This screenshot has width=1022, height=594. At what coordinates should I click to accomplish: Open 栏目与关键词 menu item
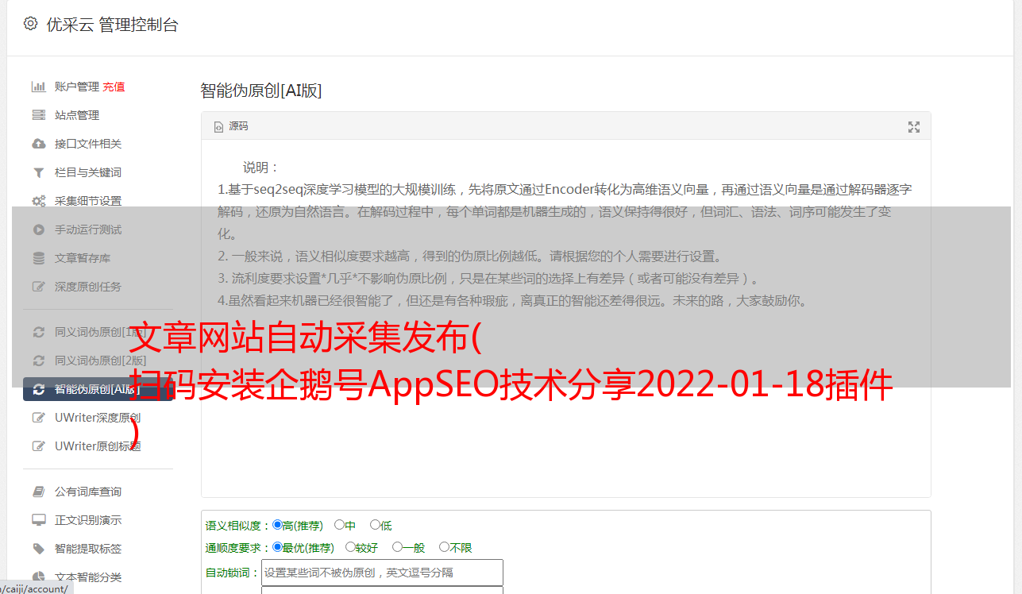(88, 172)
